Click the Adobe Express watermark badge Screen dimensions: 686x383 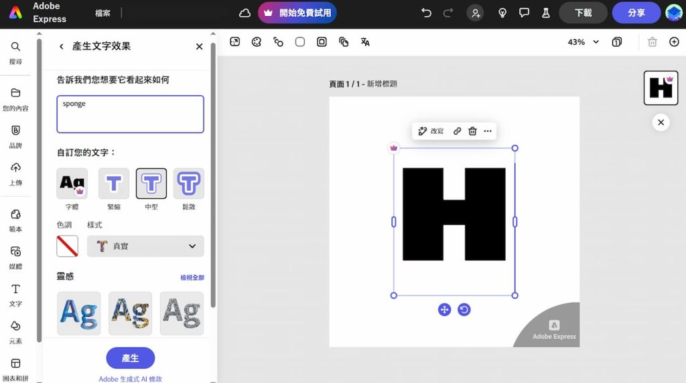coord(554,331)
